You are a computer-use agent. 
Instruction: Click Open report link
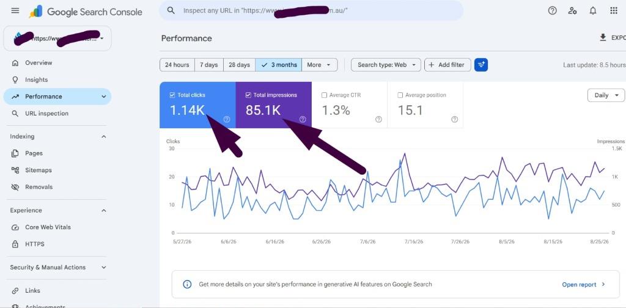[x=584, y=284]
